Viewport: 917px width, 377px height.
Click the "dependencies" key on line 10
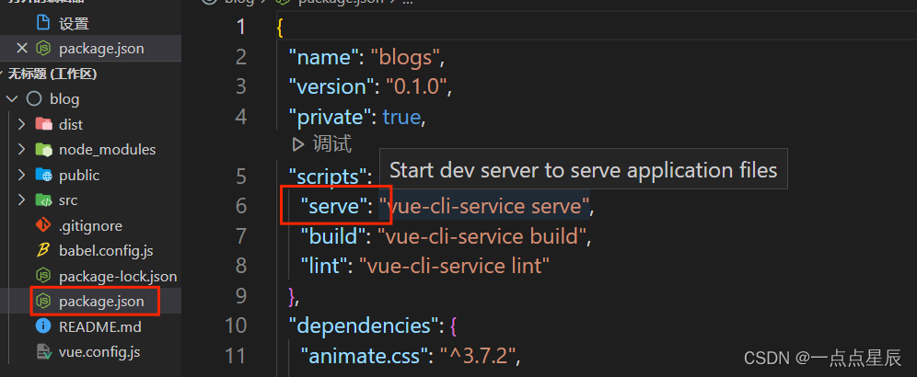click(x=363, y=326)
